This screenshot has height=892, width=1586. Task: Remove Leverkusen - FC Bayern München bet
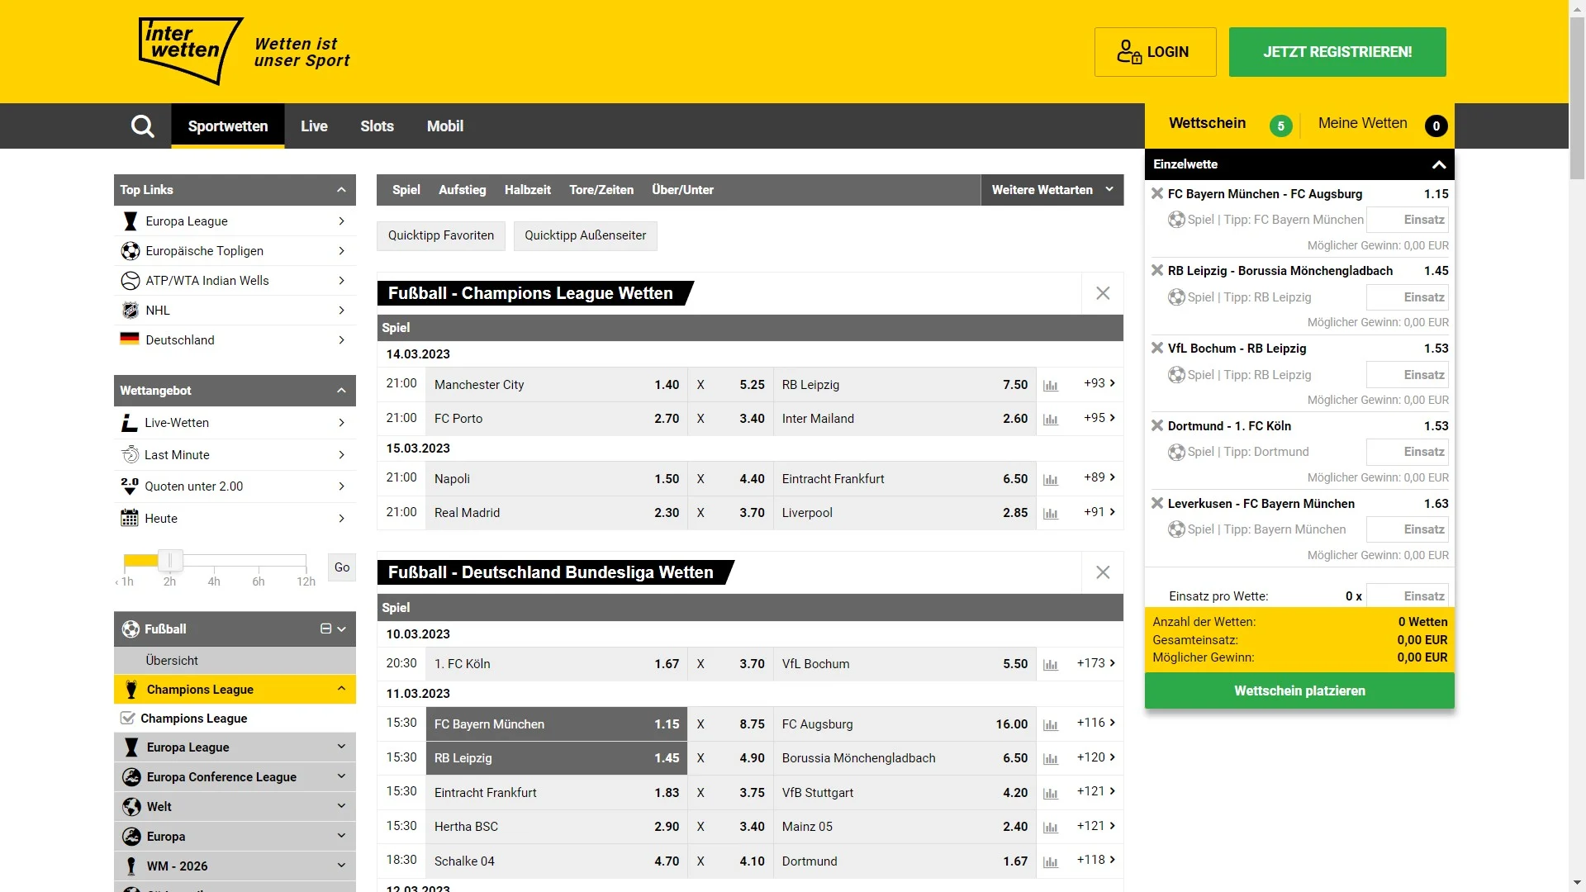(1157, 503)
